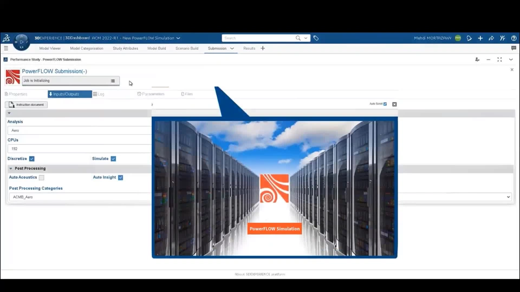This screenshot has width=520, height=292.
Task: Open the Submission tab dropdown chevron
Action: click(x=232, y=49)
